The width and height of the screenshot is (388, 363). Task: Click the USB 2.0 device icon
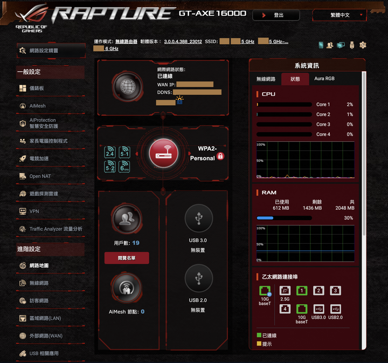199,278
